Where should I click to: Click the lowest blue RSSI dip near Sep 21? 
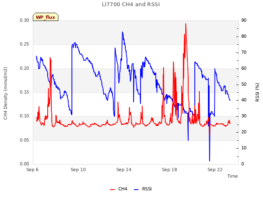(210, 160)
